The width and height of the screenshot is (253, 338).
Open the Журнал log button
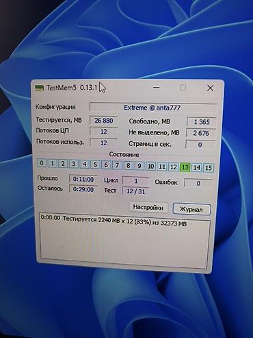point(191,209)
